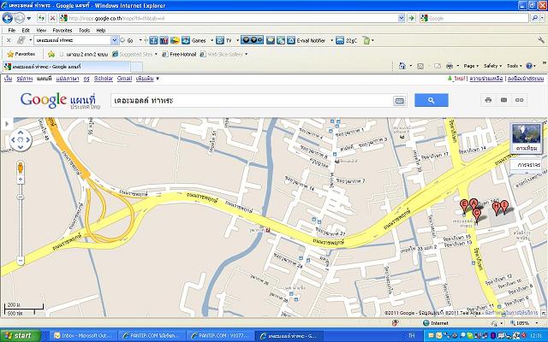
Task: Open recent pages dropdown next to Forward
Action: click(28, 18)
